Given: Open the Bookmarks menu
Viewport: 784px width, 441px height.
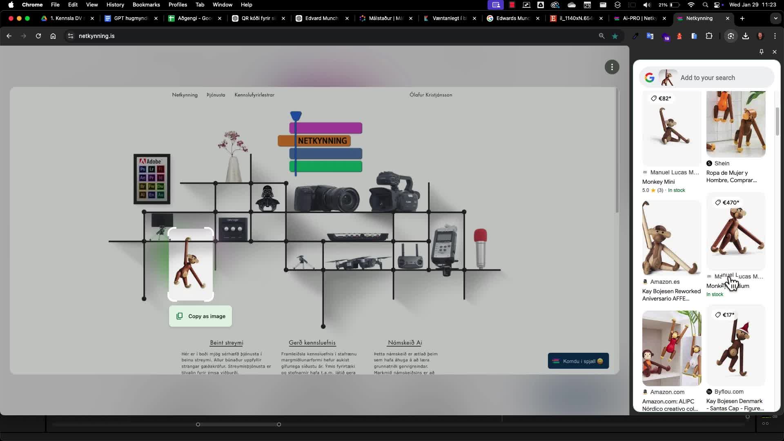Looking at the screenshot, I should point(146,5).
